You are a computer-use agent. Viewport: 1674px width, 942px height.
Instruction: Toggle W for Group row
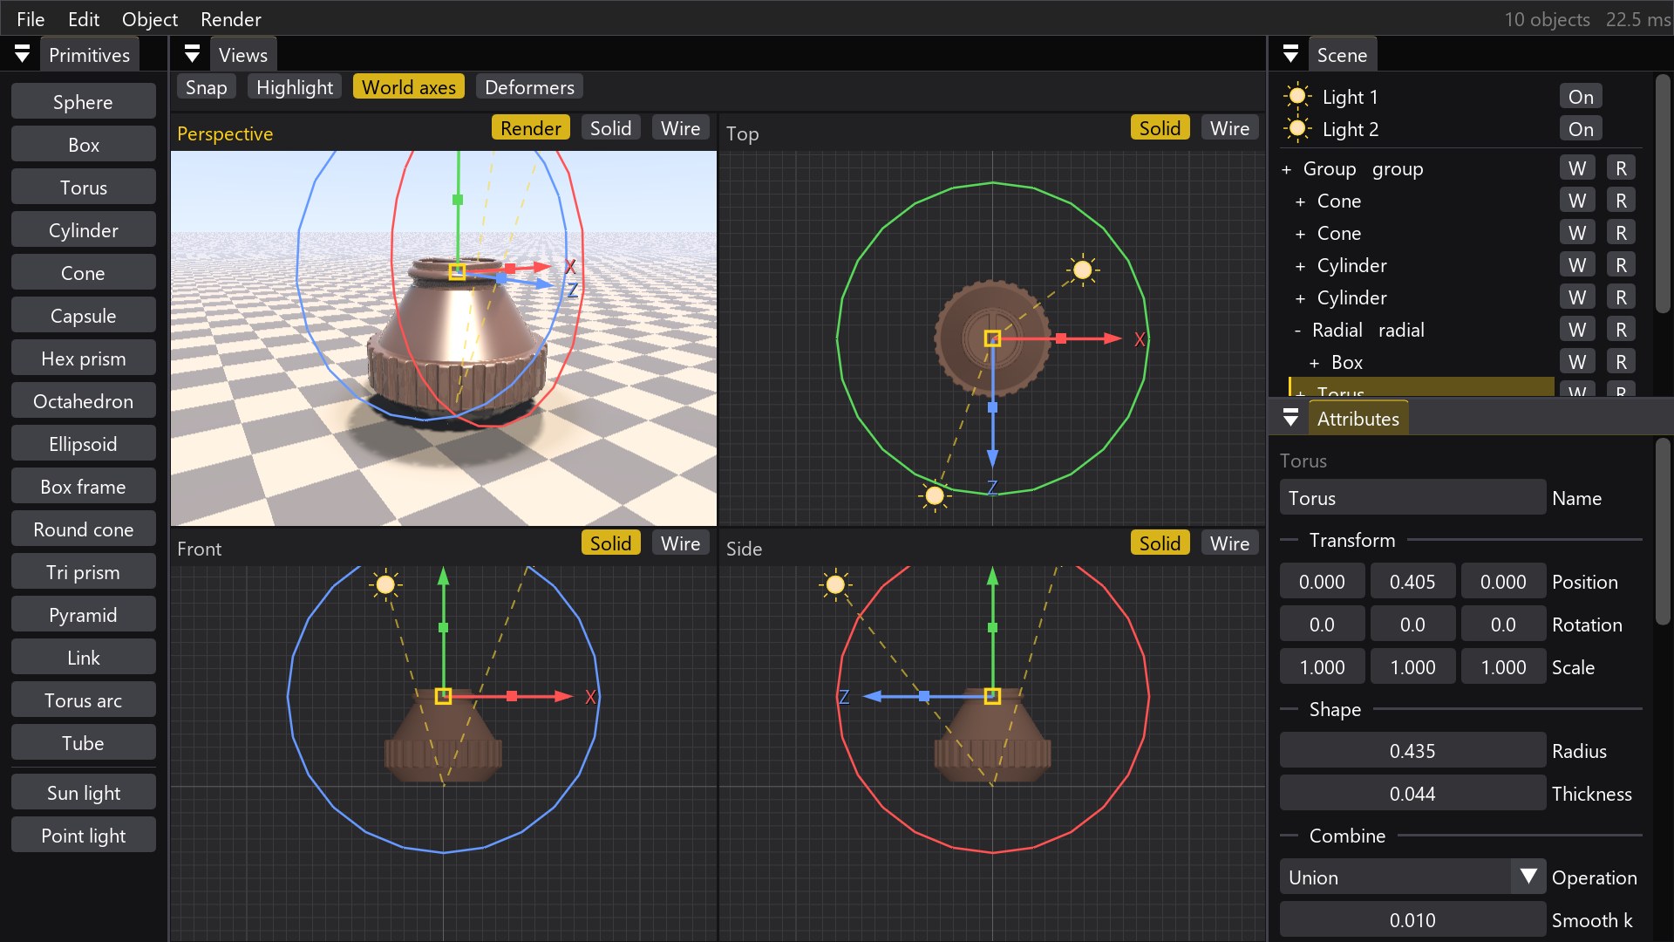pos(1577,168)
